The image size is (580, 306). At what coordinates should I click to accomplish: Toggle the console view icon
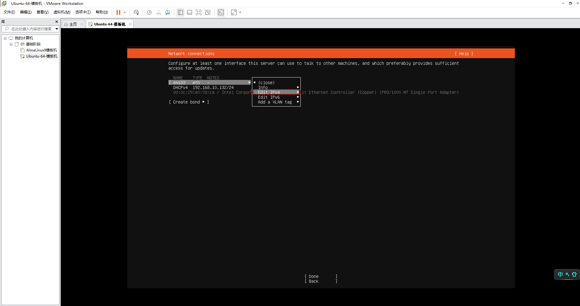pos(221,12)
